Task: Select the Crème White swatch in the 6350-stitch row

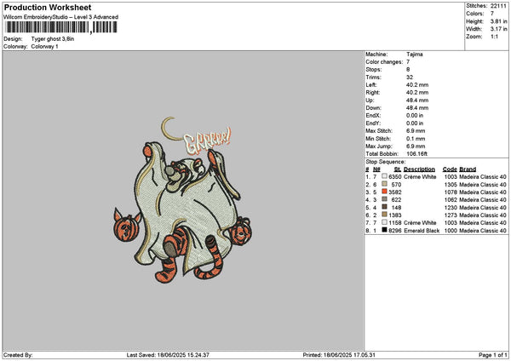Action: pyautogui.click(x=385, y=176)
